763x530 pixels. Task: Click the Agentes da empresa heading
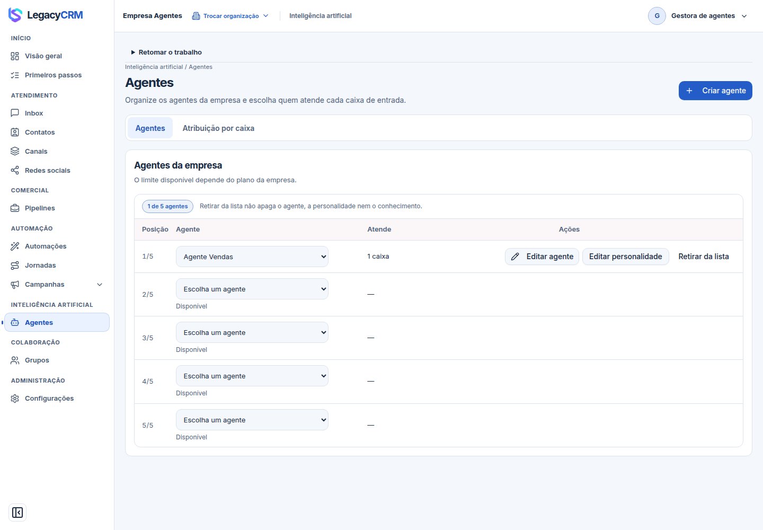pos(178,165)
